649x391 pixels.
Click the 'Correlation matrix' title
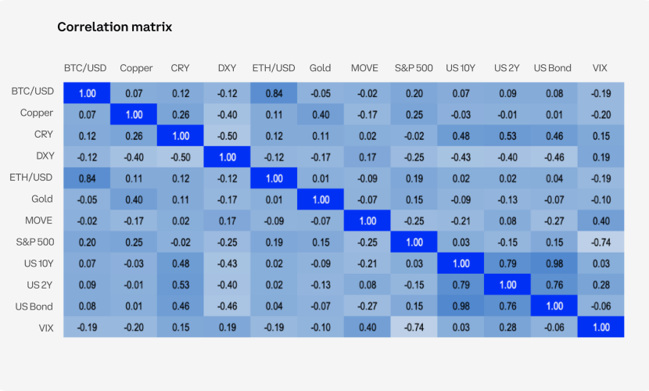coord(114,27)
